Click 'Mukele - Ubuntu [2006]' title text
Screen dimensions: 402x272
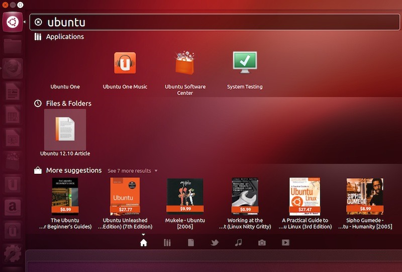pos(185,223)
